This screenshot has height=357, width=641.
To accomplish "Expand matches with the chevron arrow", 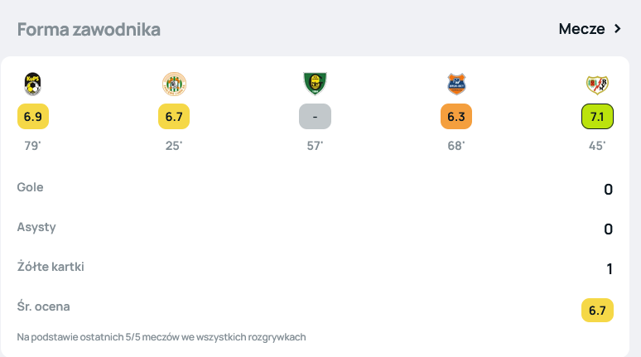I will point(617,29).
